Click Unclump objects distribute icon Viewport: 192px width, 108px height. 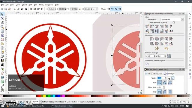(166, 48)
